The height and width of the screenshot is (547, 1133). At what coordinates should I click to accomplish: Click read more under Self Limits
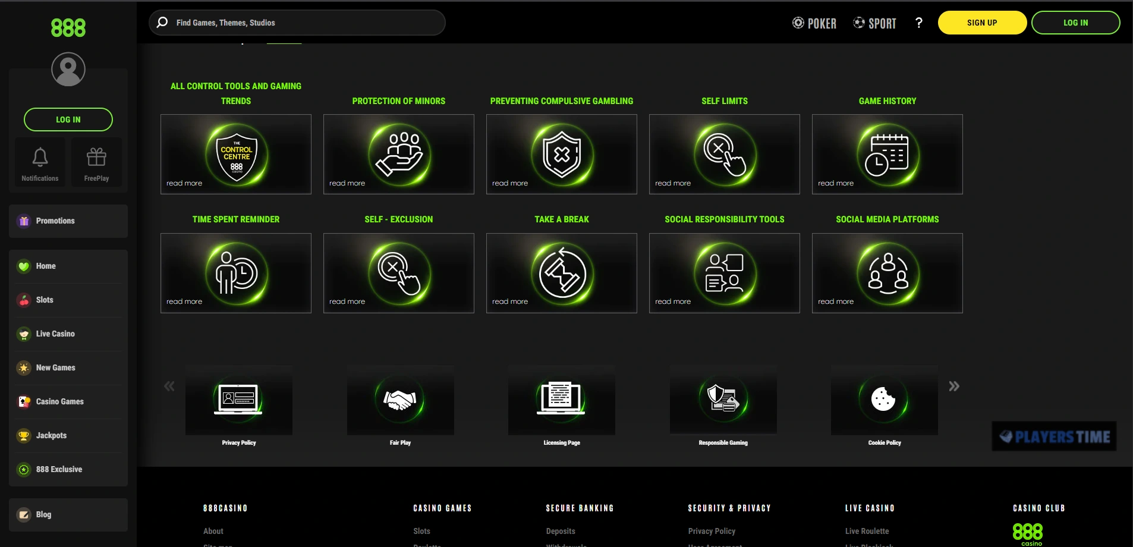click(673, 183)
